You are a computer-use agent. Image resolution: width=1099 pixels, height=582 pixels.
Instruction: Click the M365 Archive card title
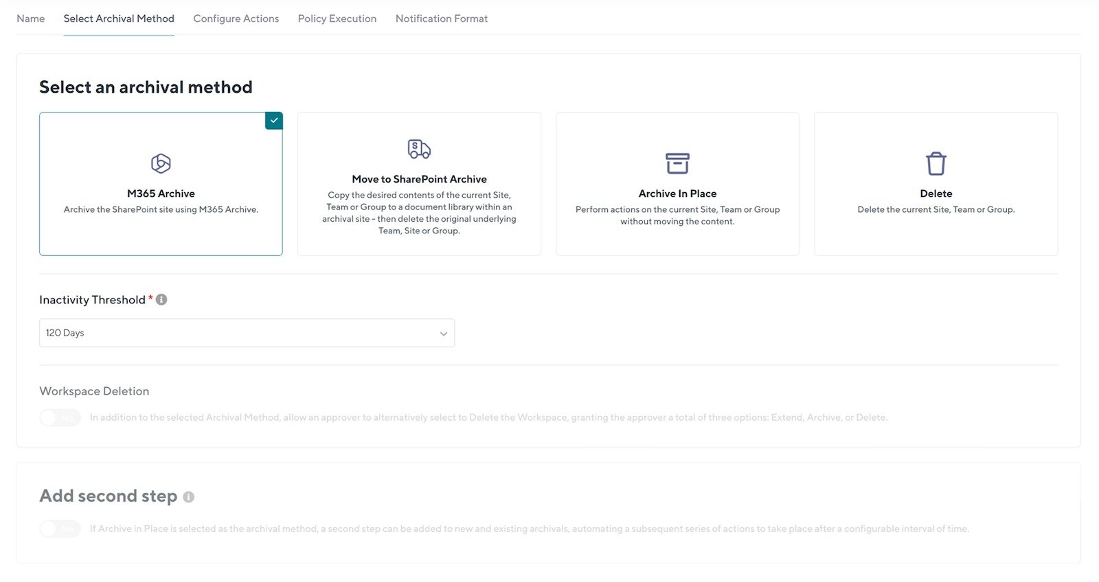coord(161,194)
